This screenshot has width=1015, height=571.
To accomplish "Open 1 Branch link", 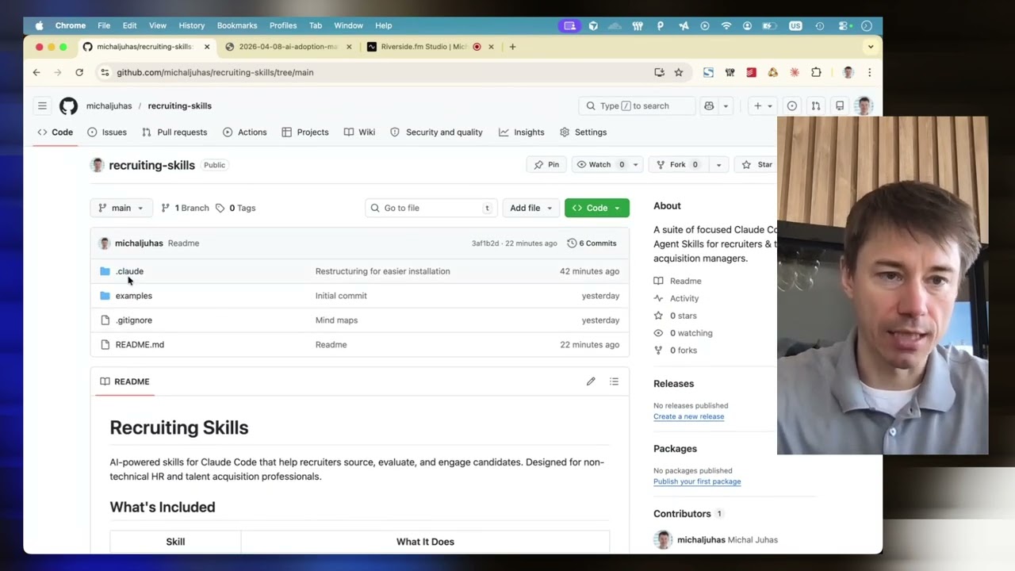I will [x=185, y=208].
